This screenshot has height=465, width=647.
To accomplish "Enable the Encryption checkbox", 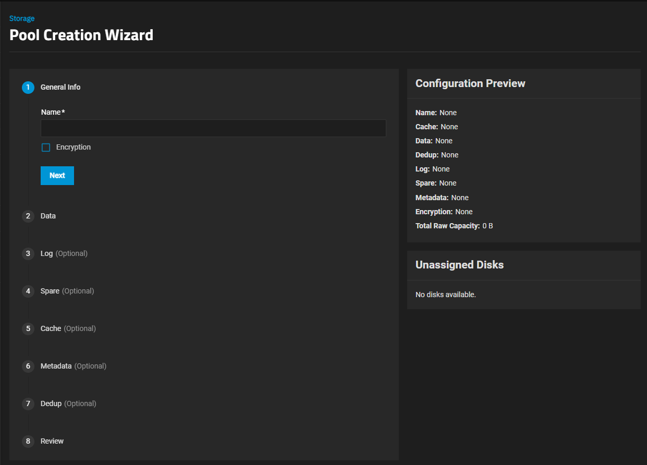I will [x=46, y=148].
